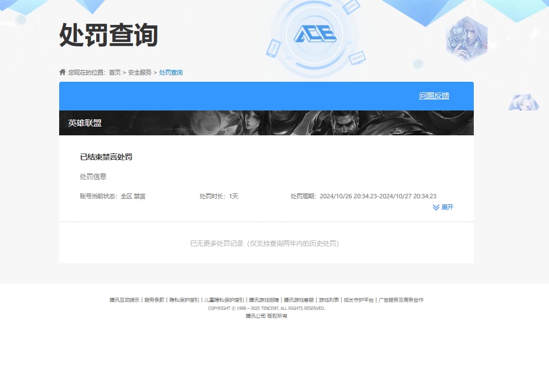This screenshot has width=549, height=369.
Task: View the 隐私保护指引 privacy guide
Action: pos(183,299)
